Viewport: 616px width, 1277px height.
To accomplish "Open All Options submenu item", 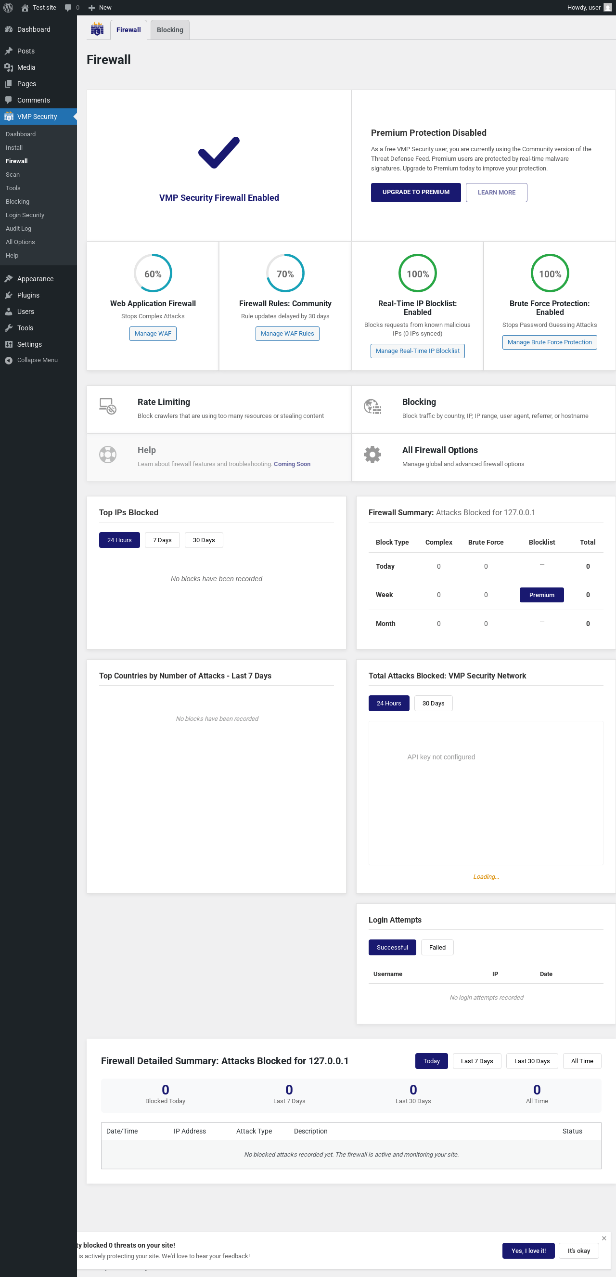I will [20, 242].
